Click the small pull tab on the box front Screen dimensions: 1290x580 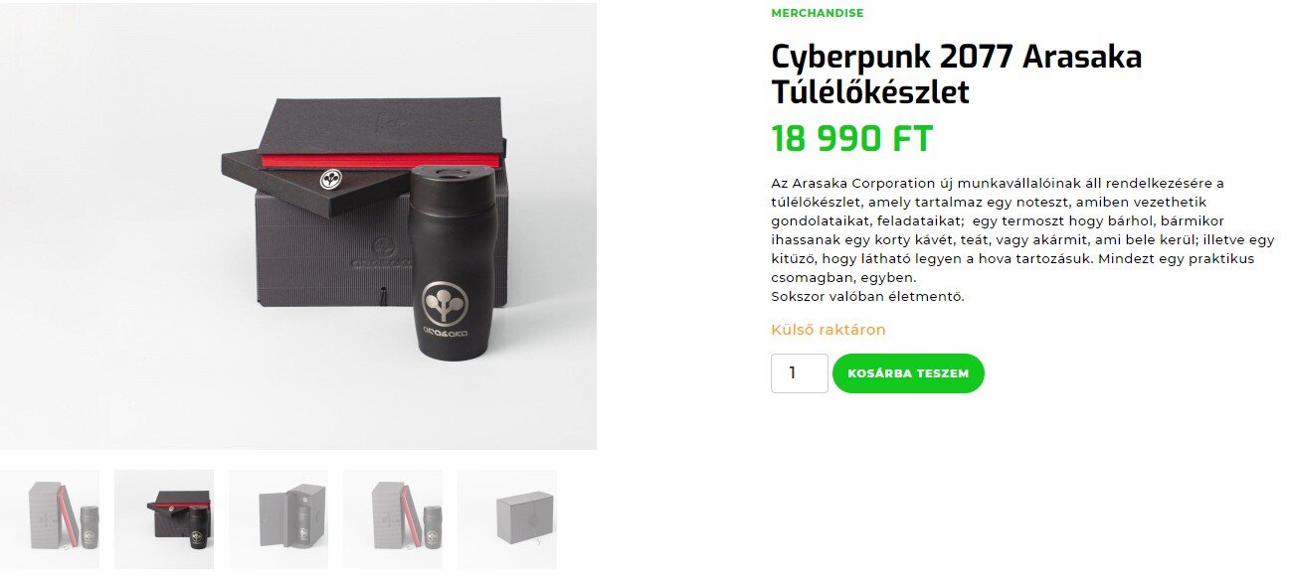tap(383, 296)
